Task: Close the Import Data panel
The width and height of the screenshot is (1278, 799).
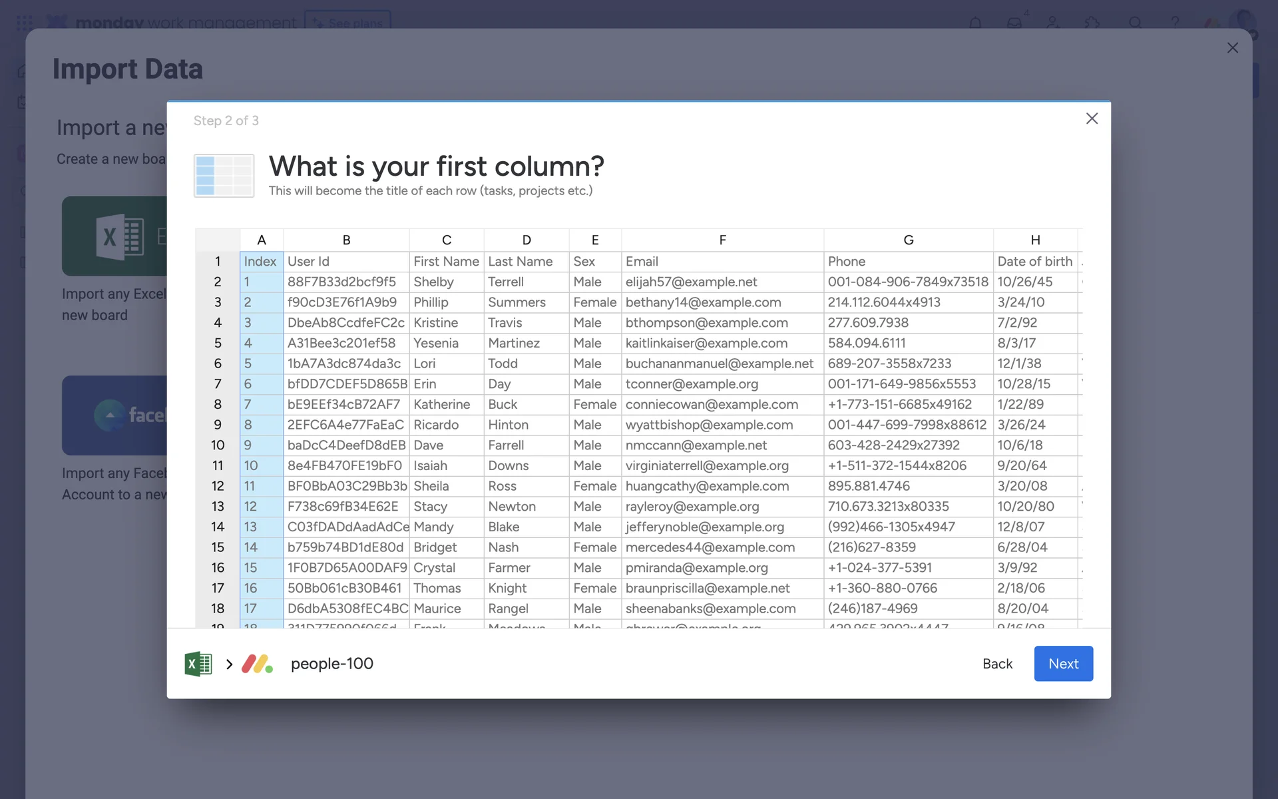Action: [x=1232, y=48]
